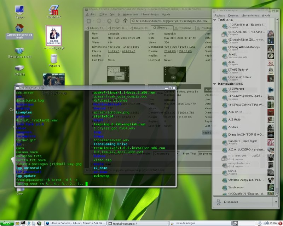Click the 21.89 KB filesize link
Screen dimensions: 283x226
[114, 51]
